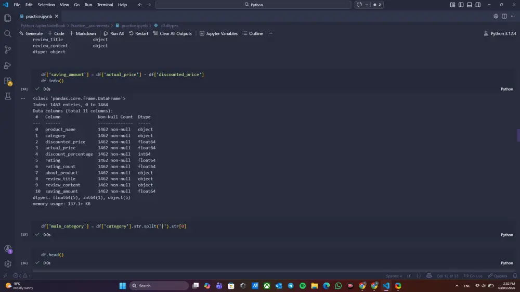Open the View menu

[64, 5]
